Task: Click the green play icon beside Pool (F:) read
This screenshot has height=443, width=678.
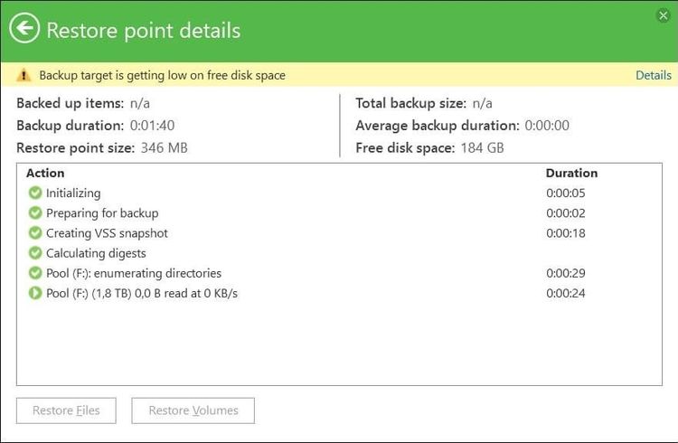Action: coord(35,293)
